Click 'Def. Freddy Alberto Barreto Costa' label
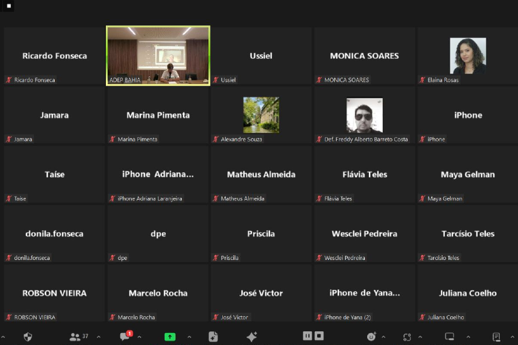 click(366, 139)
